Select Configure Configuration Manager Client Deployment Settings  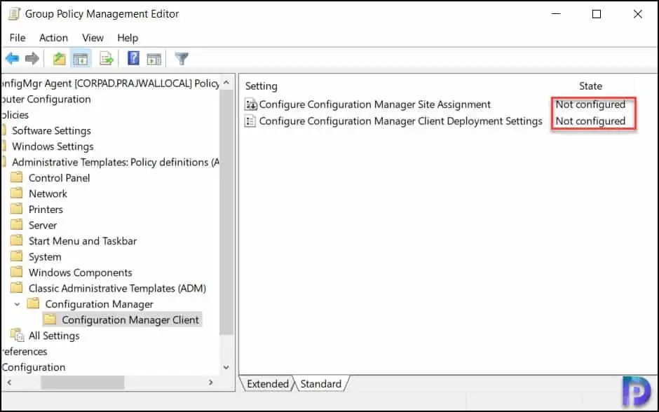click(400, 121)
